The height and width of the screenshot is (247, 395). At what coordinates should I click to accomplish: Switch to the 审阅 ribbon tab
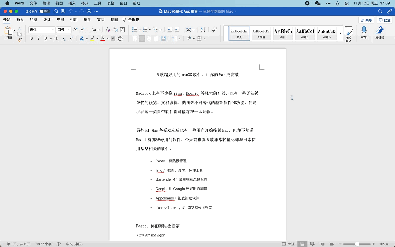[x=101, y=20]
